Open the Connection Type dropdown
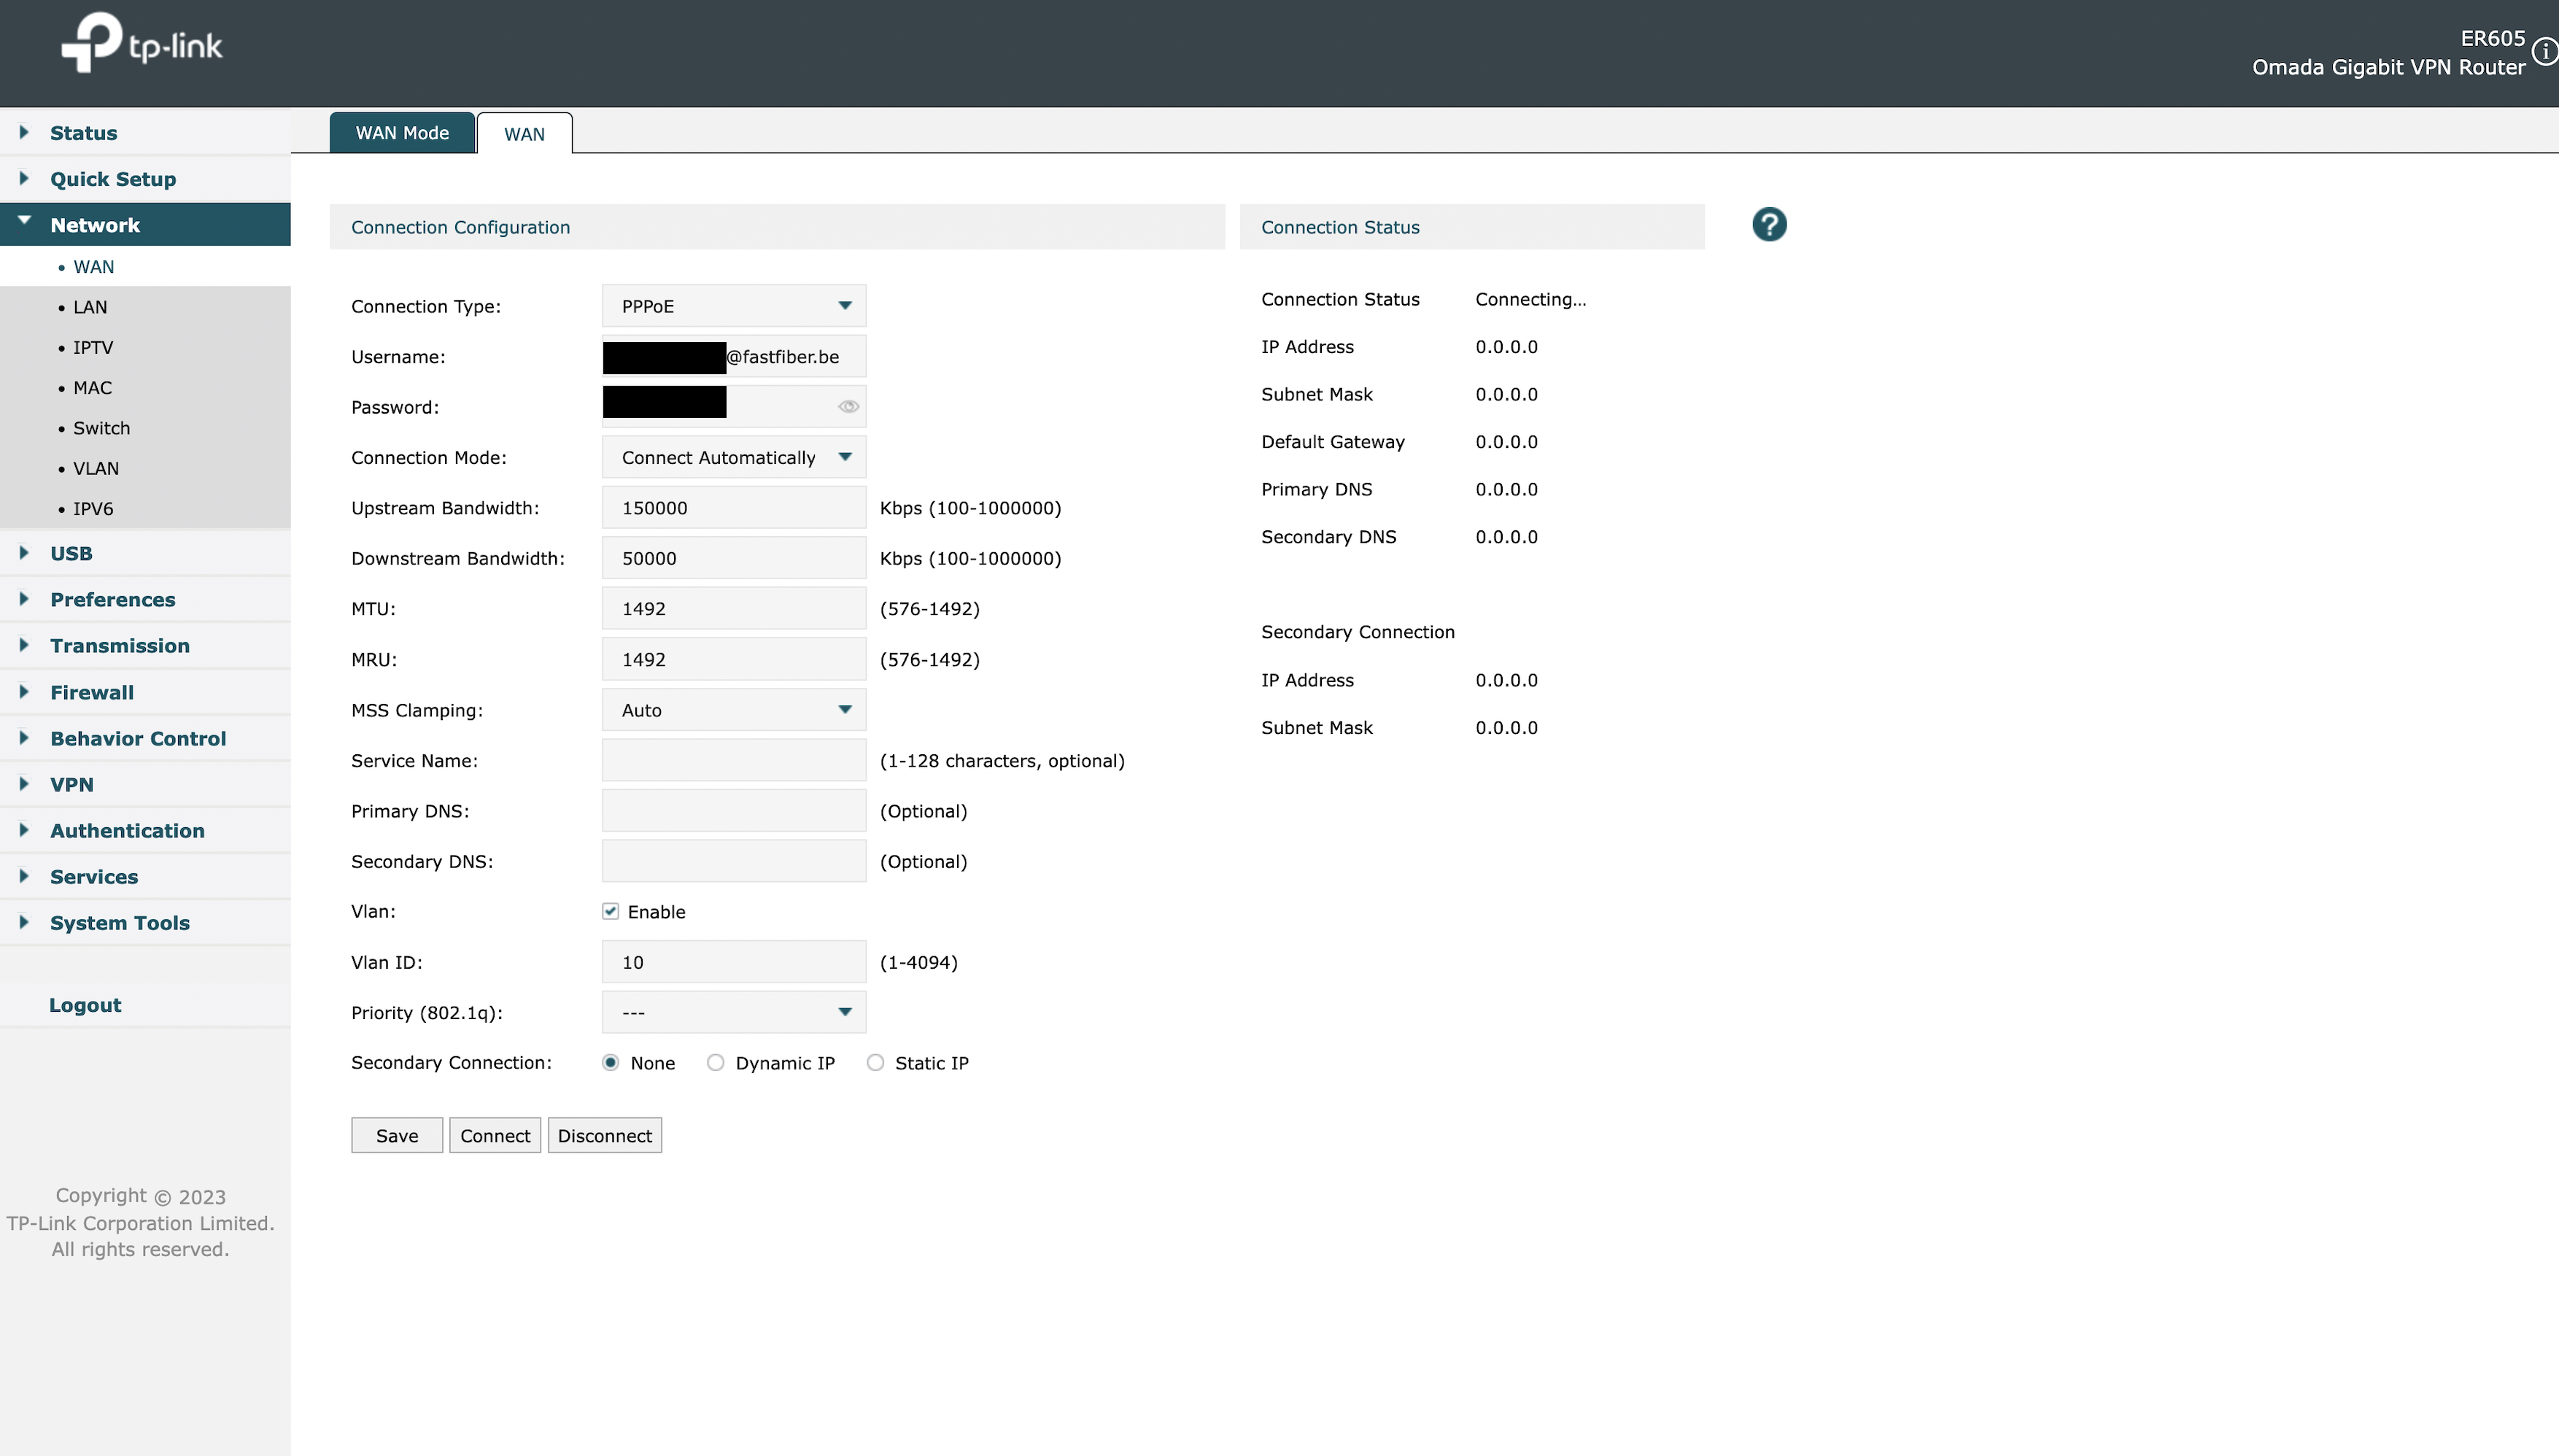This screenshot has width=2559, height=1456. coord(733,306)
